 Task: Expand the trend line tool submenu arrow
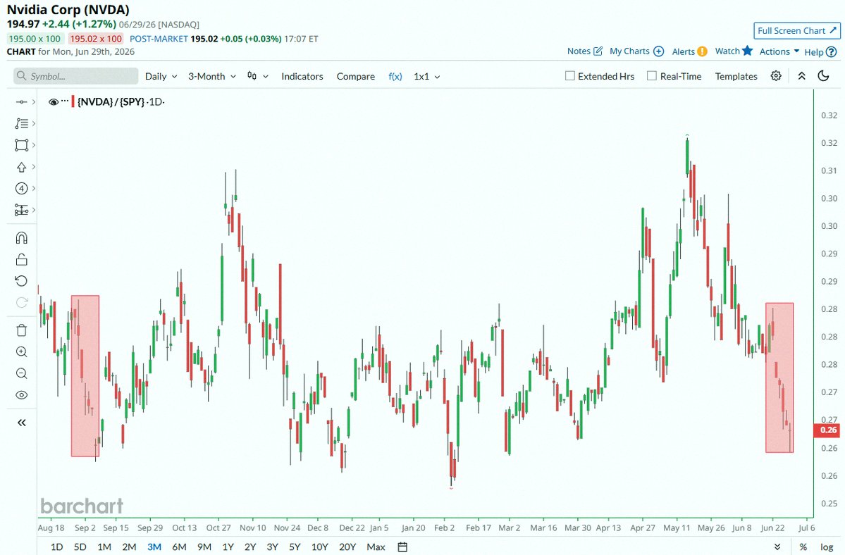(33, 101)
